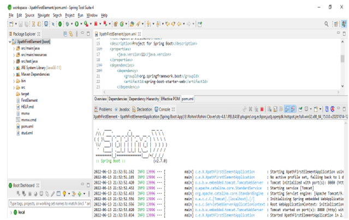349x220 pixels.
Task: Toggle Link with Editor in Package Explorer
Action: [x=71, y=34]
